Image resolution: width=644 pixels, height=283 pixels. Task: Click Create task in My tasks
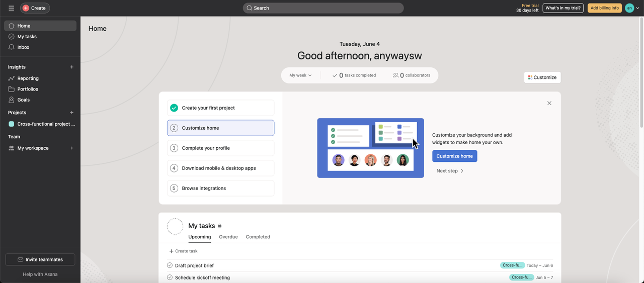pos(183,251)
